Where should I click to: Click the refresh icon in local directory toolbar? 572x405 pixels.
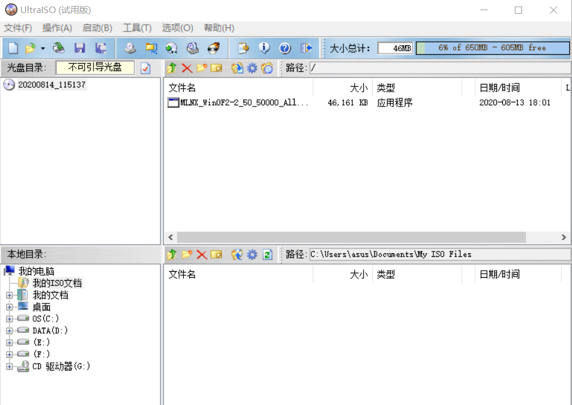(x=268, y=255)
